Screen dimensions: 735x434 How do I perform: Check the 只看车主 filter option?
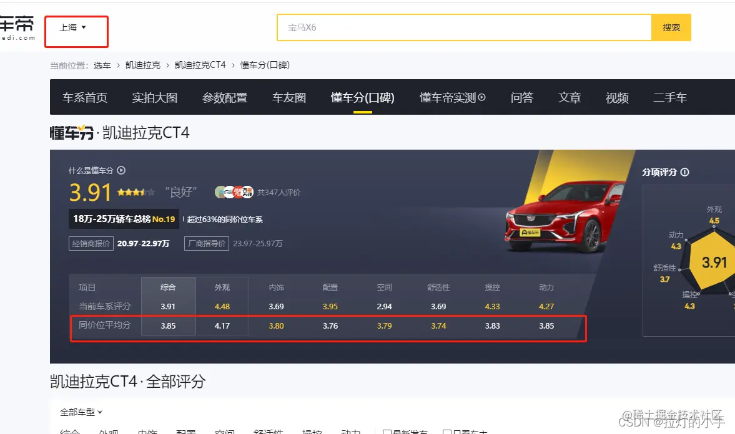tap(447, 432)
